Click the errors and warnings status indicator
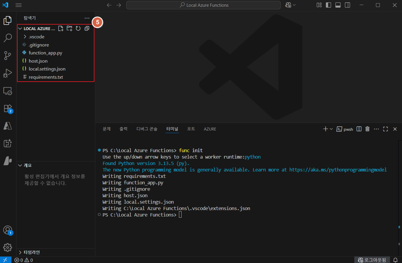Screen dimensions: 402x263 24,260
